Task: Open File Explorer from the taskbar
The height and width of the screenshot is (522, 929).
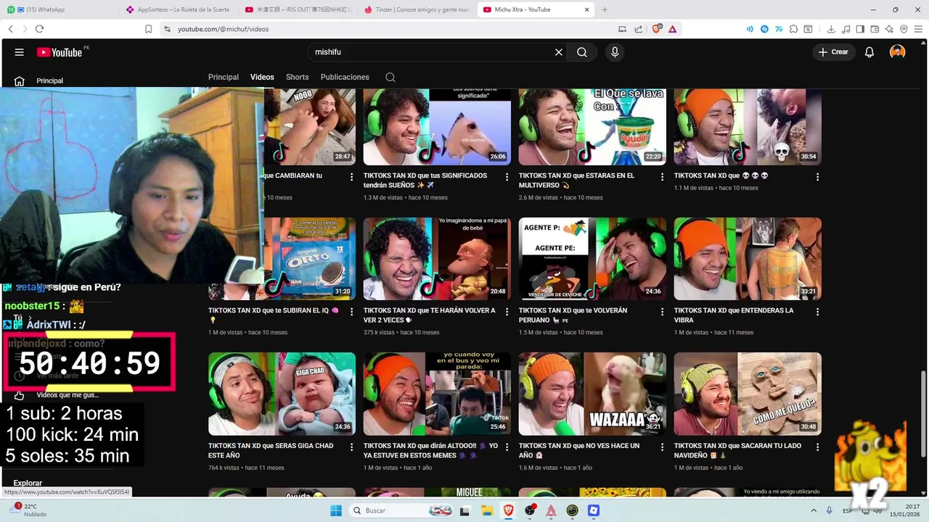Action: click(488, 510)
